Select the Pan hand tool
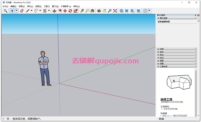Viewport: 201px width, 122px height. pos(104,11)
